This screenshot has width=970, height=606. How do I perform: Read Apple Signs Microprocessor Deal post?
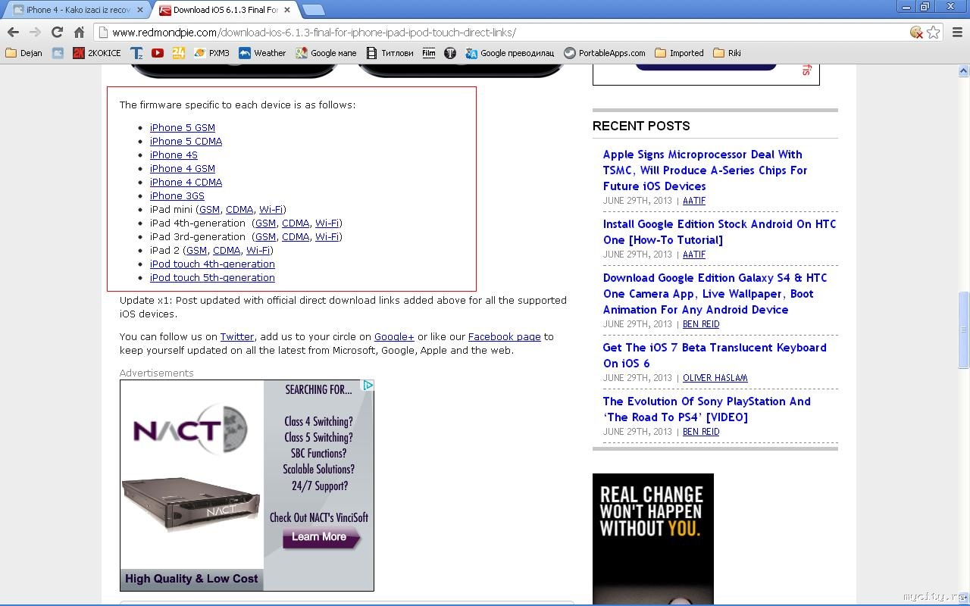pos(706,170)
